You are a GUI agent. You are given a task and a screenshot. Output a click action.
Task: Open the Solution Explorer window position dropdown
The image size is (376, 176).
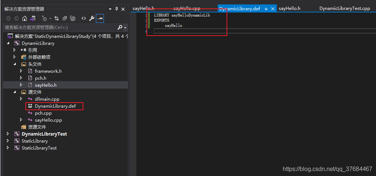(x=110, y=9)
